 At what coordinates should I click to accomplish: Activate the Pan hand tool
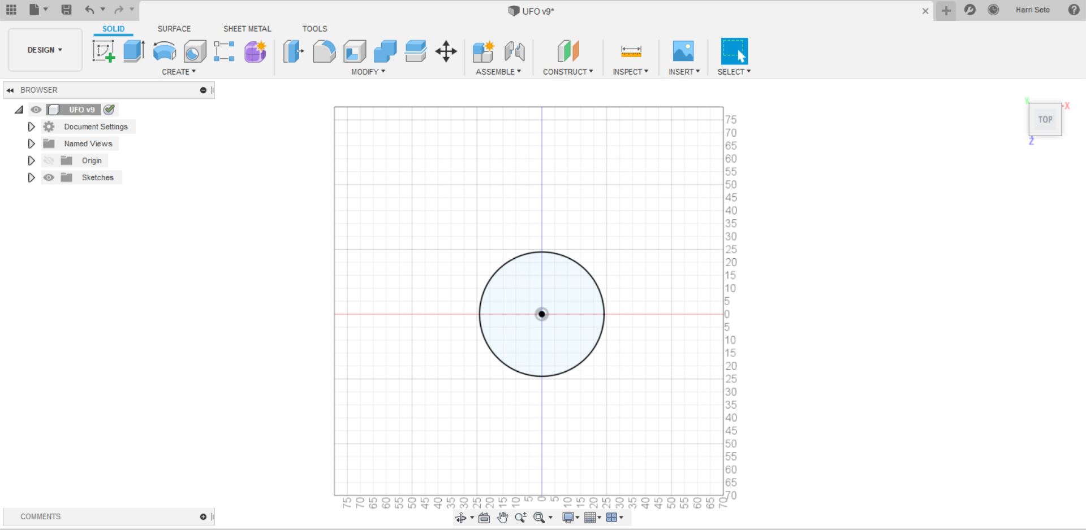pos(502,518)
